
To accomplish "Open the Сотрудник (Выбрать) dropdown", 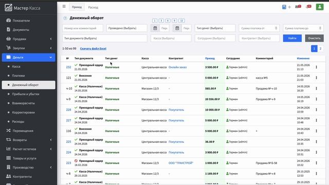I will pos(215,39).
